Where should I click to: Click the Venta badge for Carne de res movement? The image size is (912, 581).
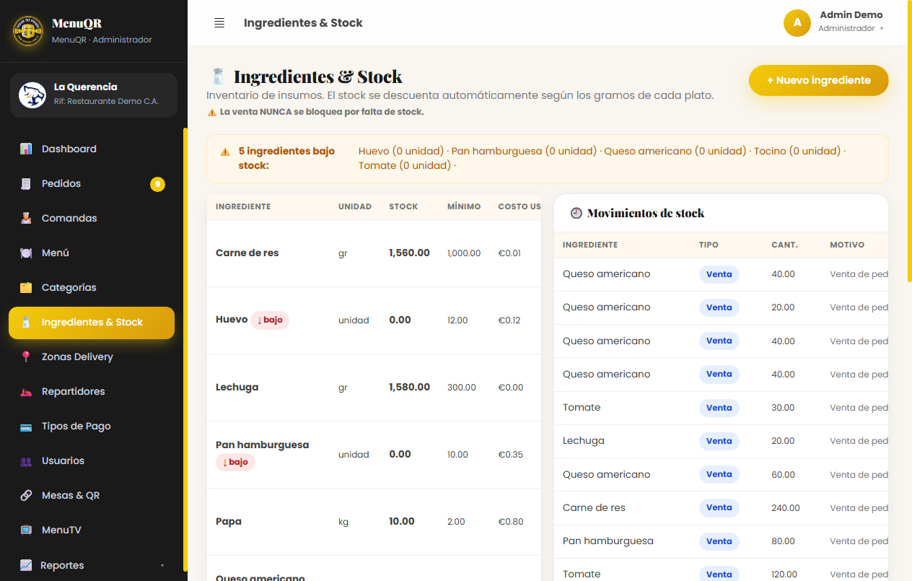(x=719, y=508)
